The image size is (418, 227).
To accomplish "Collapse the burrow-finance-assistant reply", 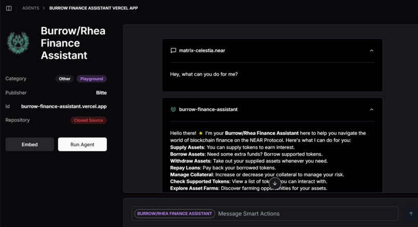I will (x=372, y=110).
